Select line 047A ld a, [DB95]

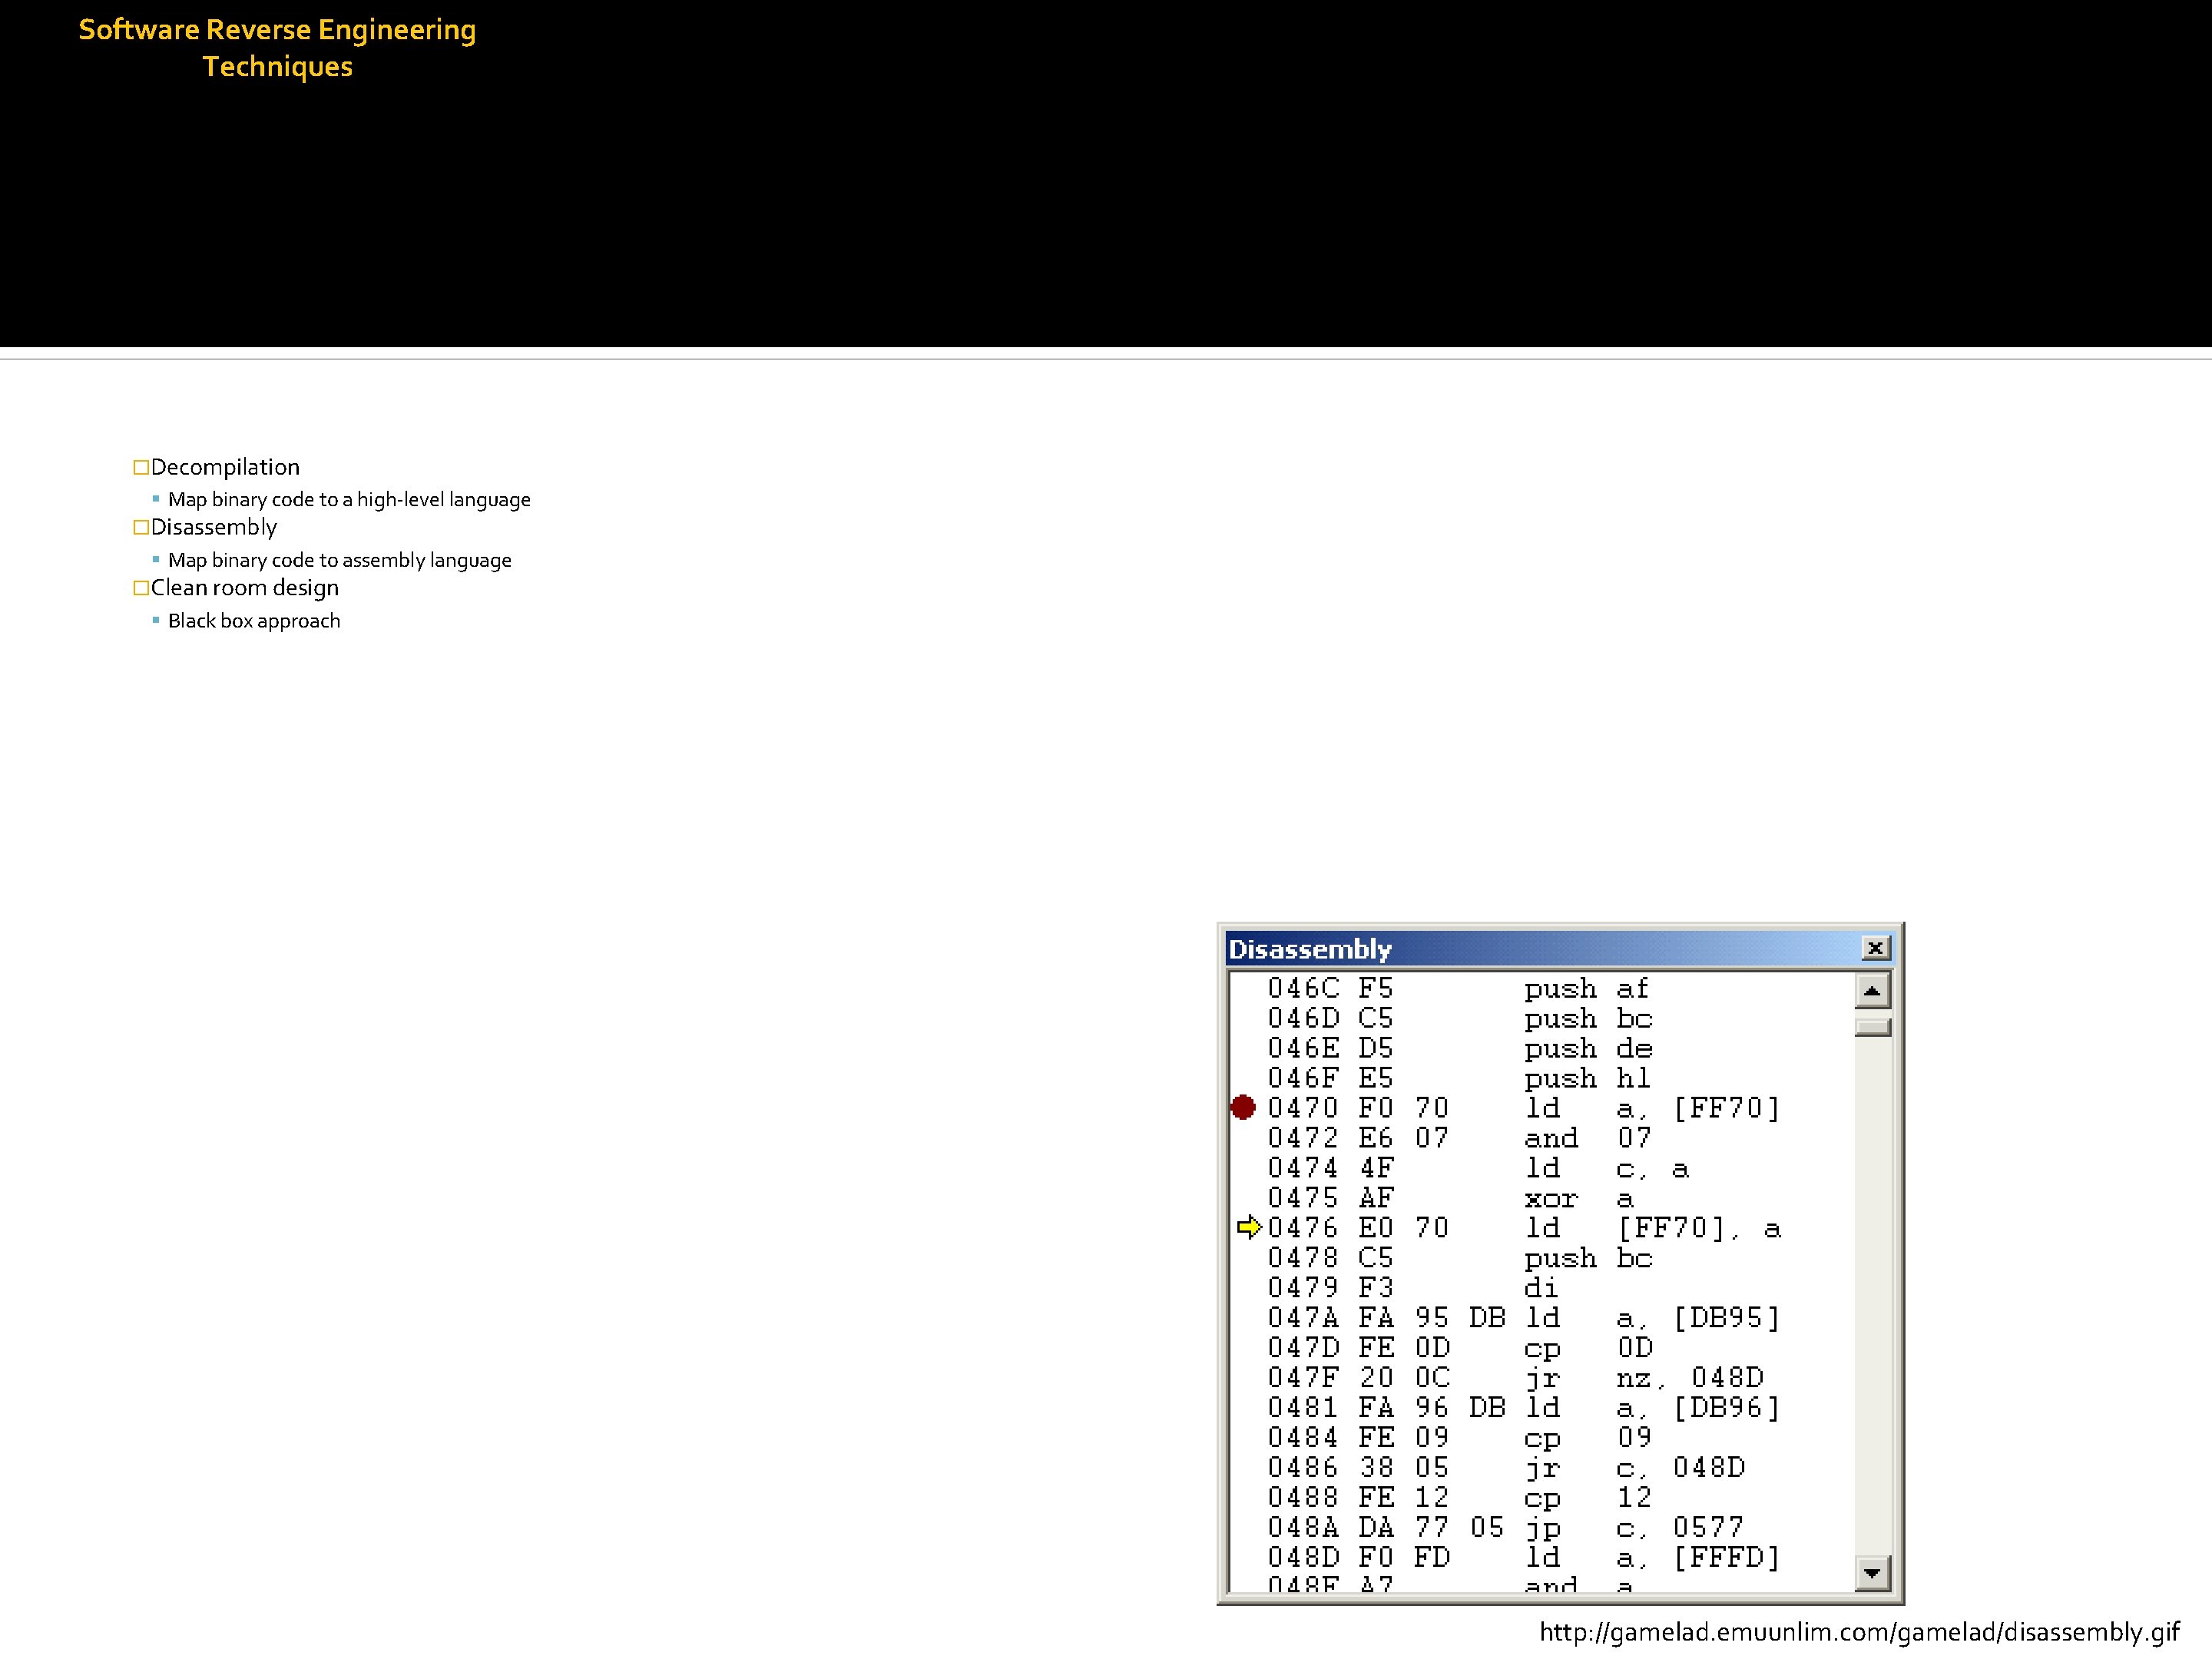[1524, 1318]
